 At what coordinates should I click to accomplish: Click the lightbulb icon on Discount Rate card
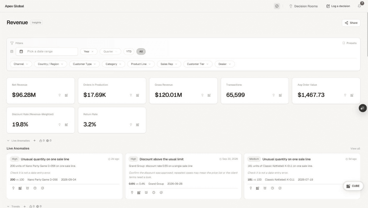point(60,125)
